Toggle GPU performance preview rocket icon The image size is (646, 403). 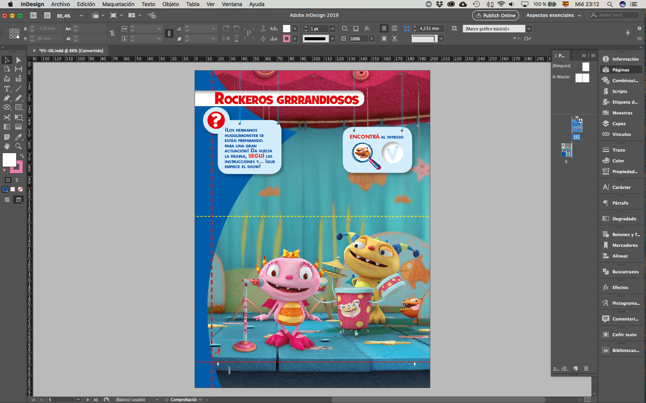pos(152,15)
